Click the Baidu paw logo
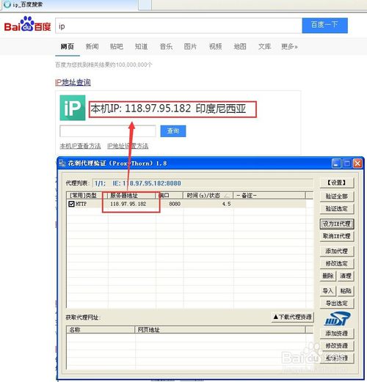Screen dimensions: 367x382 pos(27,24)
